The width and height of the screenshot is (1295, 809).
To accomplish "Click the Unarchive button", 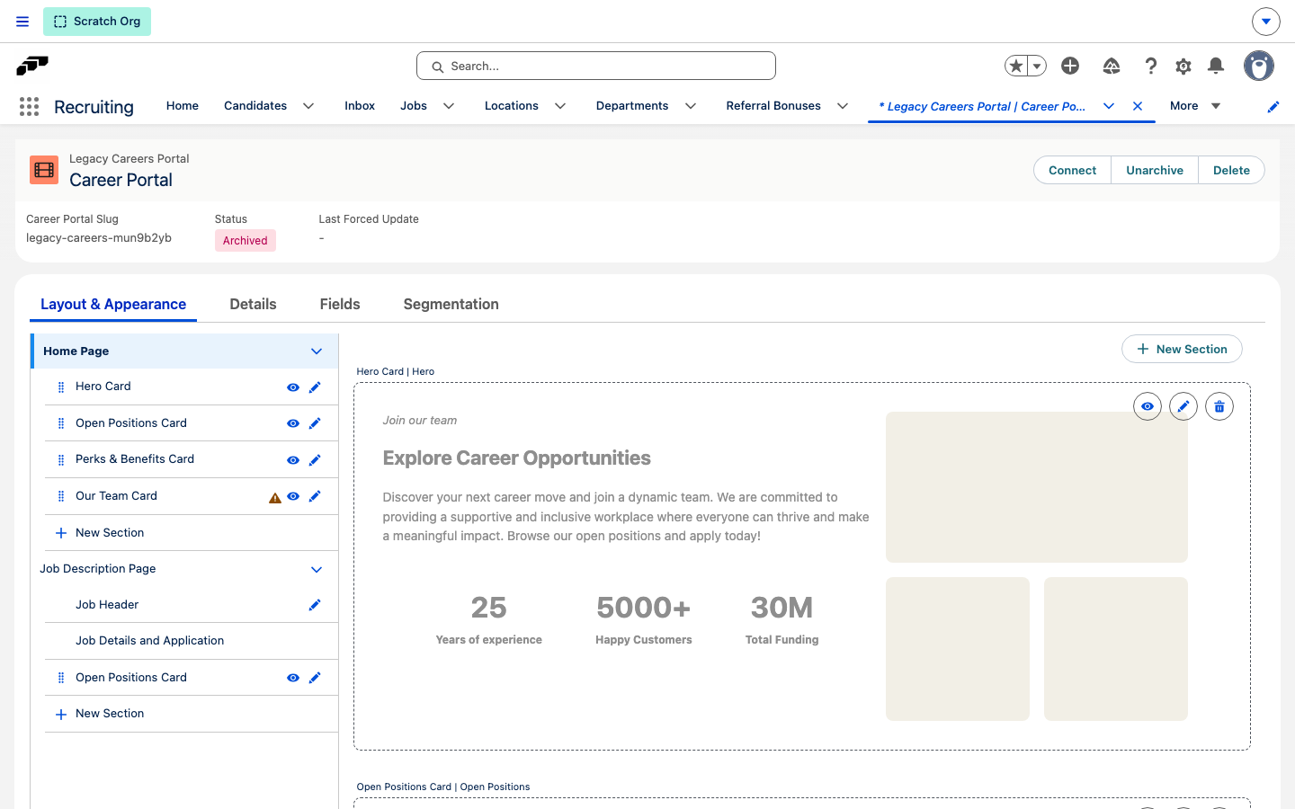I will click(1155, 170).
